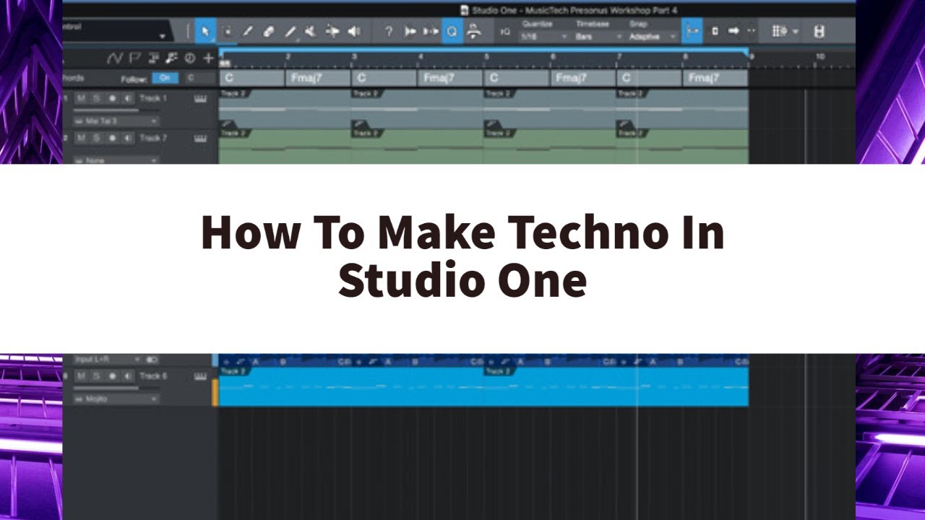The height and width of the screenshot is (520, 925).
Task: Select the C chord at bar 5
Action: pyautogui.click(x=517, y=78)
